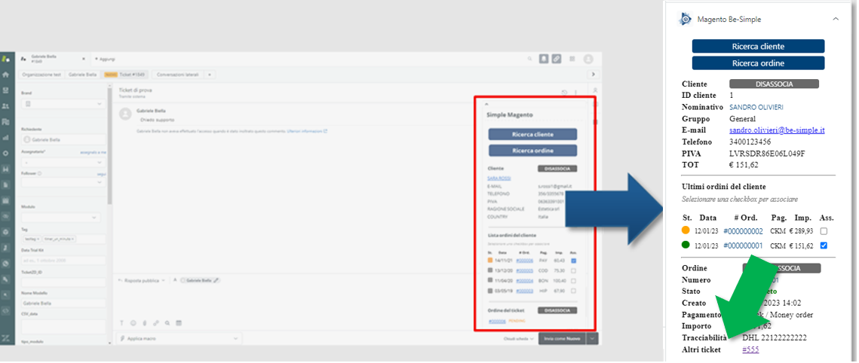Screen dimensions: 859x363
Task: Open Reporting bar-chart icon in sidebar
Action: 5,137
